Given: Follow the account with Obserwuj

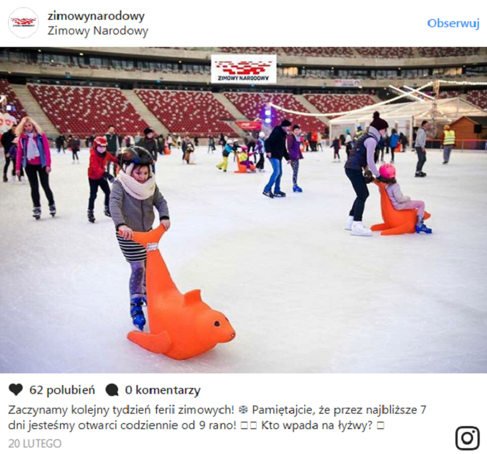Looking at the screenshot, I should click(x=453, y=23).
